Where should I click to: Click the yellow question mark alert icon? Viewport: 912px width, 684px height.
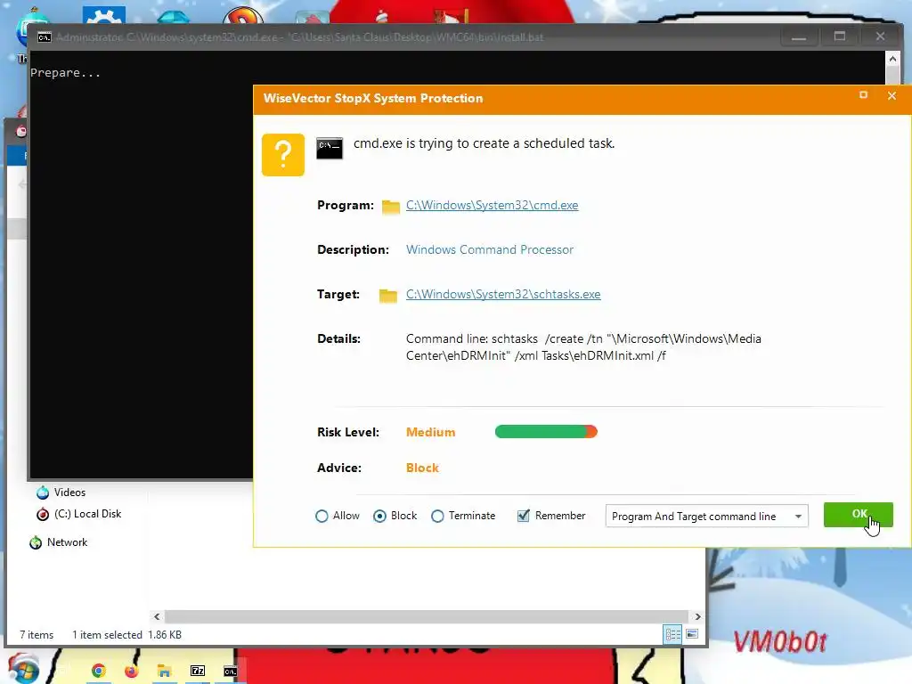(283, 155)
